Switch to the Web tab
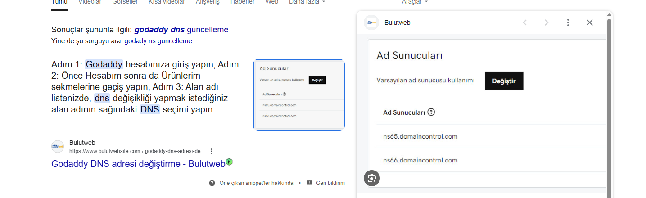The image size is (646, 198). [271, 2]
